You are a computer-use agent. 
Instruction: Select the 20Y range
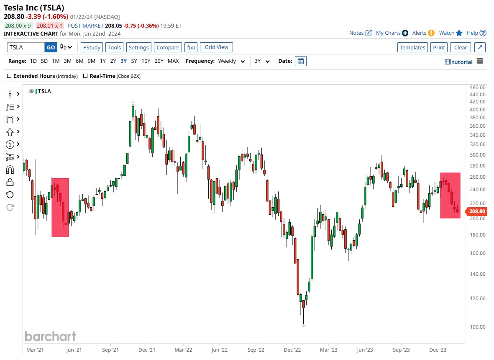(x=159, y=61)
